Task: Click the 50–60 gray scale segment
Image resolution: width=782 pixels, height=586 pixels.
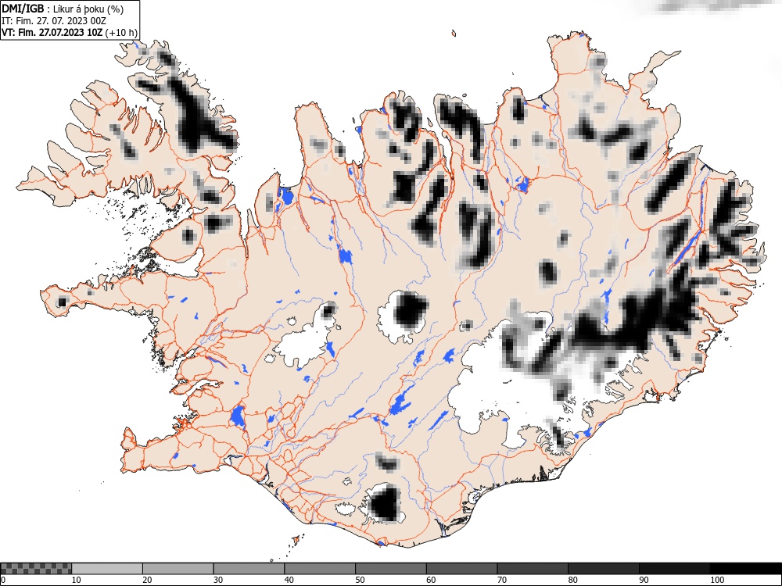Action: [390, 569]
